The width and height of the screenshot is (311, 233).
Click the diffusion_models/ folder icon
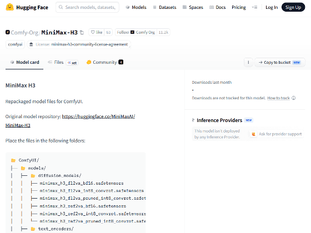point(33,176)
